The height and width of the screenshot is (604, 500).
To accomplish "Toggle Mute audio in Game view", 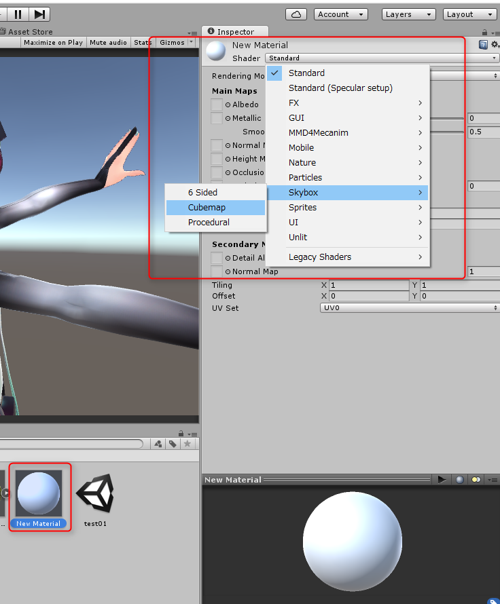I will (x=108, y=42).
